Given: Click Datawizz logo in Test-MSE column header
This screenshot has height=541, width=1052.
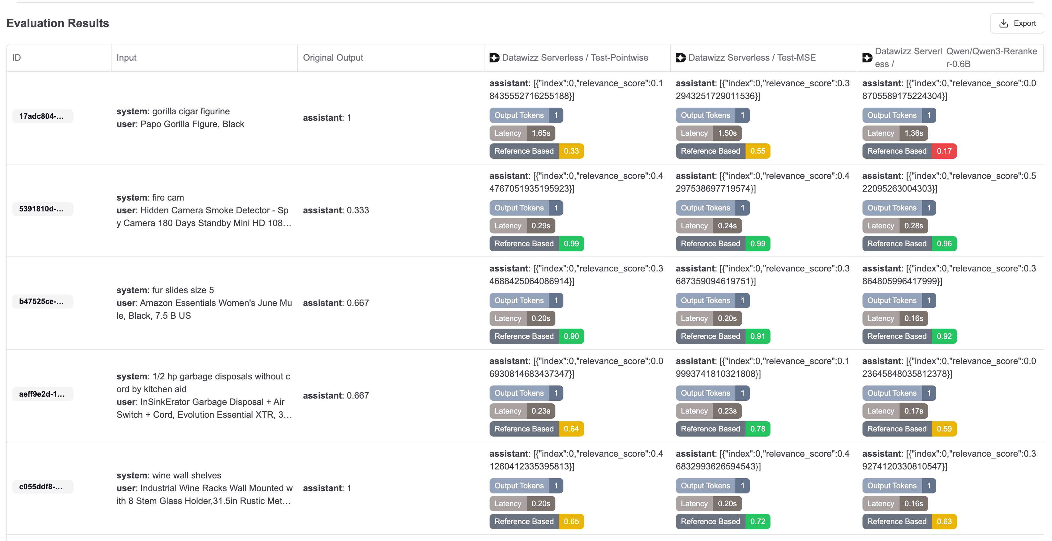Looking at the screenshot, I should (x=680, y=58).
